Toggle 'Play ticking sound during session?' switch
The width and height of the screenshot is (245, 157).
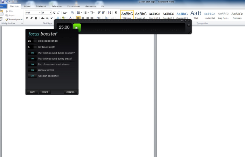(x=32, y=53)
